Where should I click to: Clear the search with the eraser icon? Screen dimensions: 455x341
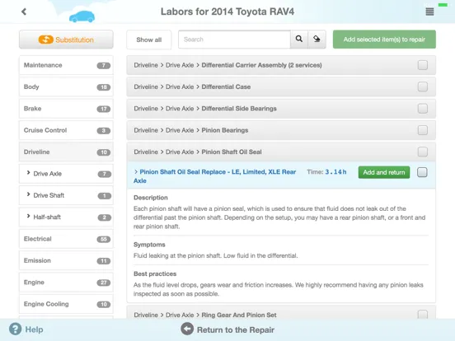tap(317, 39)
